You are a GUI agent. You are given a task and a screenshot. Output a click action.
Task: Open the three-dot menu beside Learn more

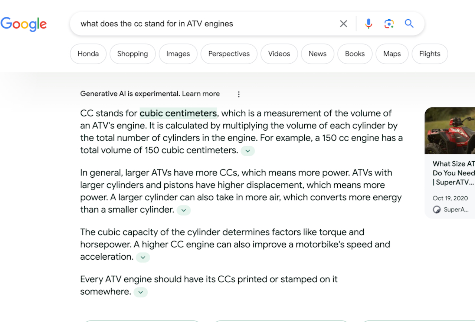(x=239, y=94)
